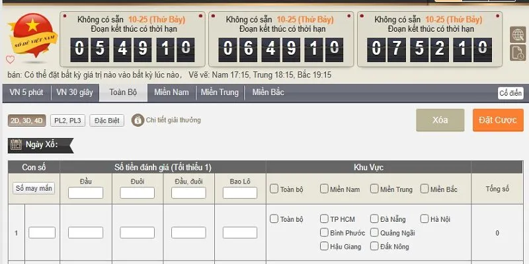This screenshot has height=264, width=529.
Task: Click the header Đầu, đuôi amount field
Action: (188, 193)
